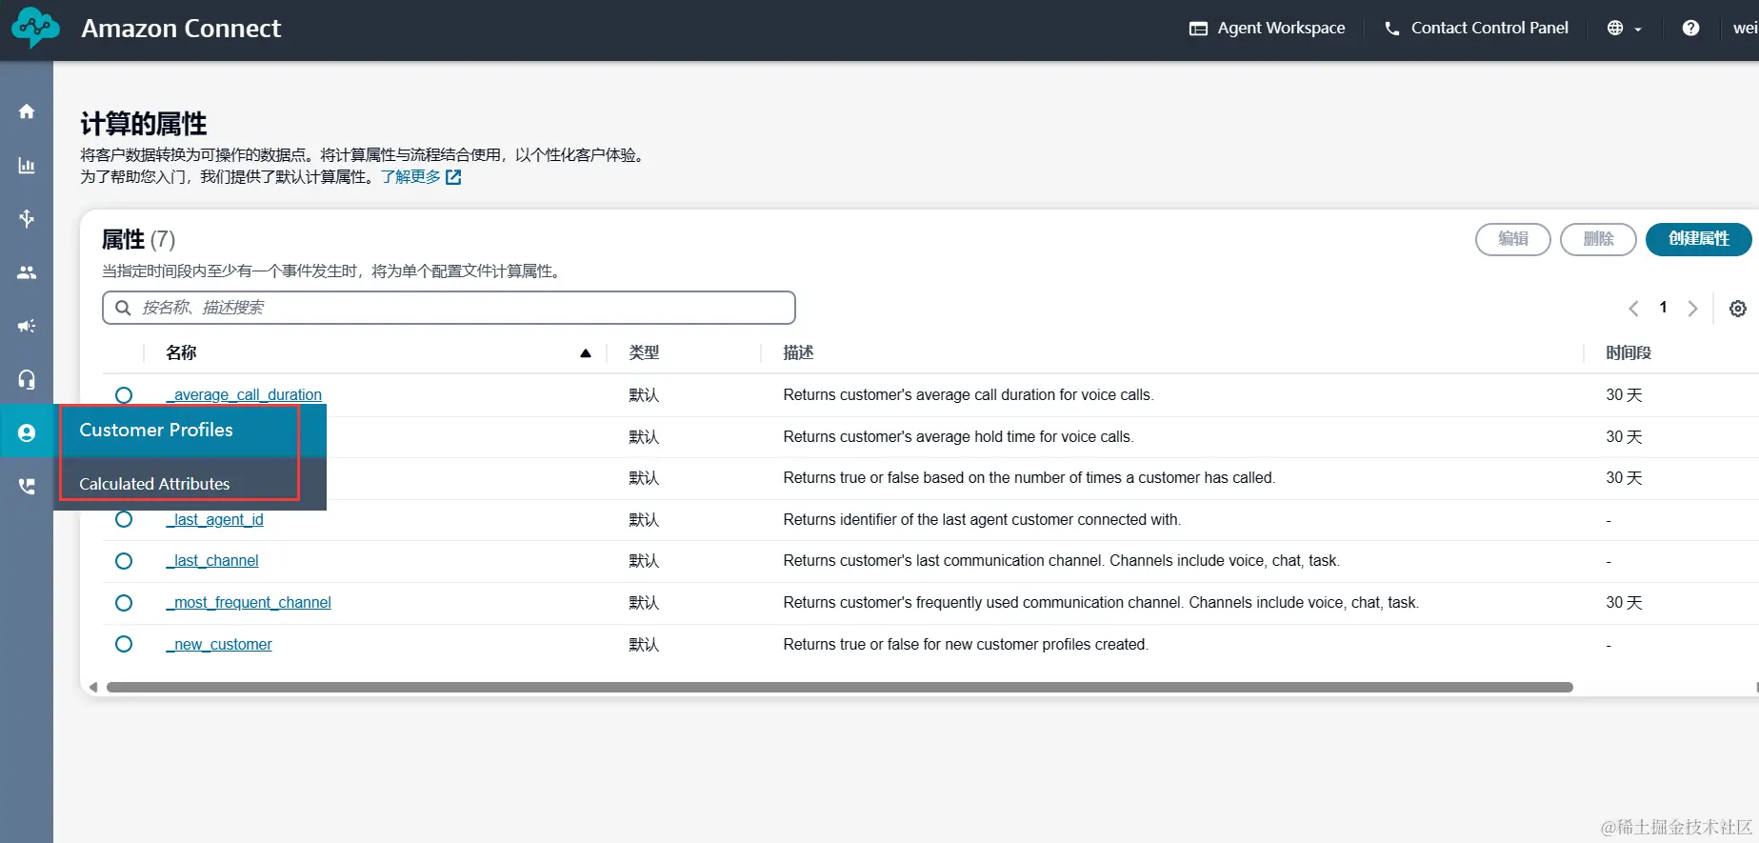Open Contact Control Panel
This screenshot has width=1759, height=843.
(x=1476, y=29)
